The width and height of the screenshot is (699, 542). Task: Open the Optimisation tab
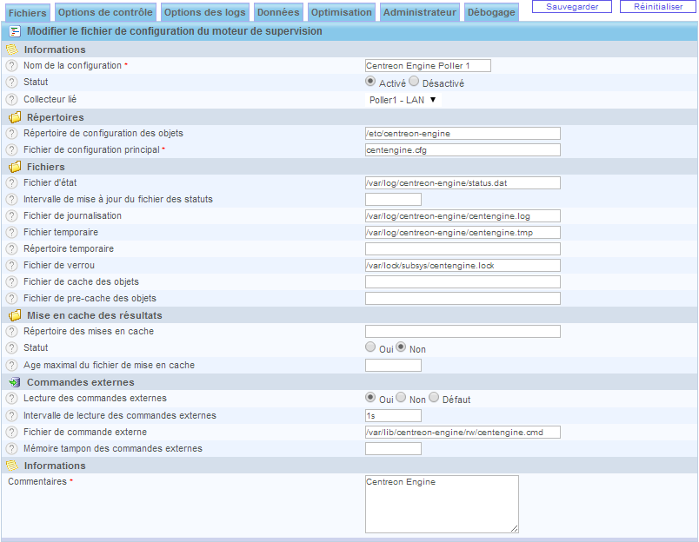(x=342, y=12)
